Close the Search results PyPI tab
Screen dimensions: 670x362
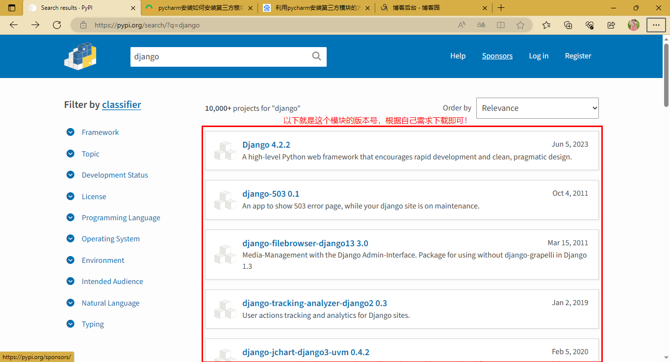tap(133, 8)
